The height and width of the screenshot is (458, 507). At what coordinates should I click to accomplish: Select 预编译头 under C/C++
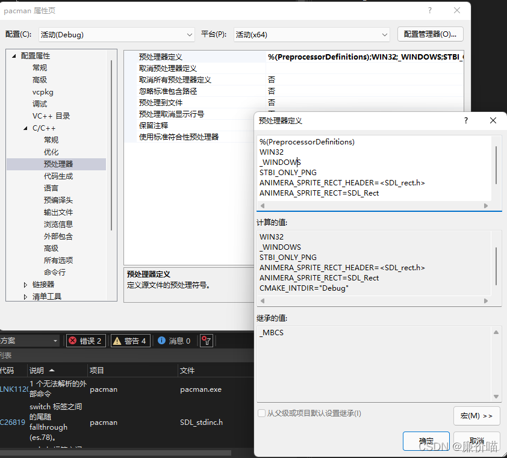(x=58, y=200)
